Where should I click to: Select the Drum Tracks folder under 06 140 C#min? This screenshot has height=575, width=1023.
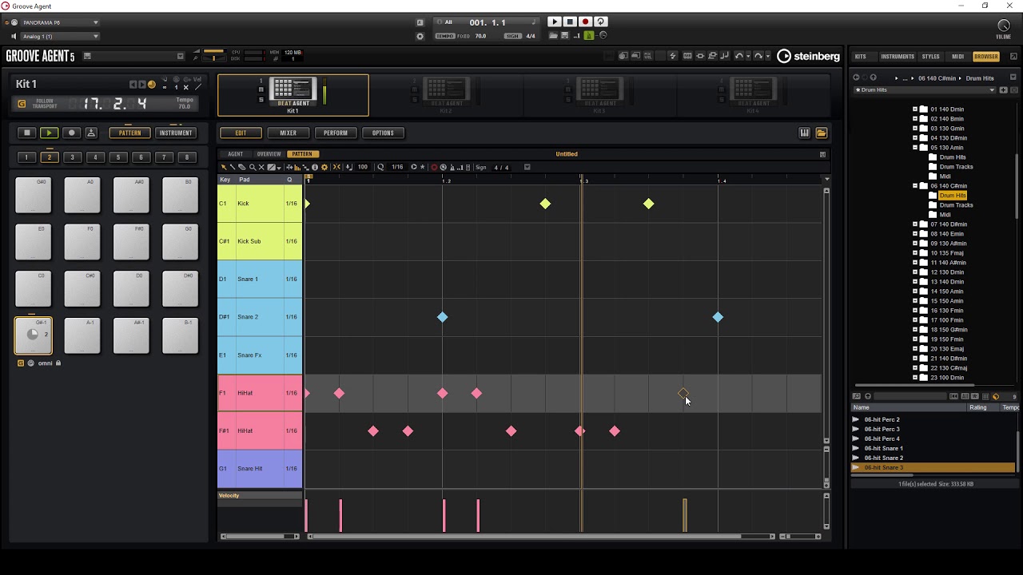pyautogui.click(x=956, y=205)
